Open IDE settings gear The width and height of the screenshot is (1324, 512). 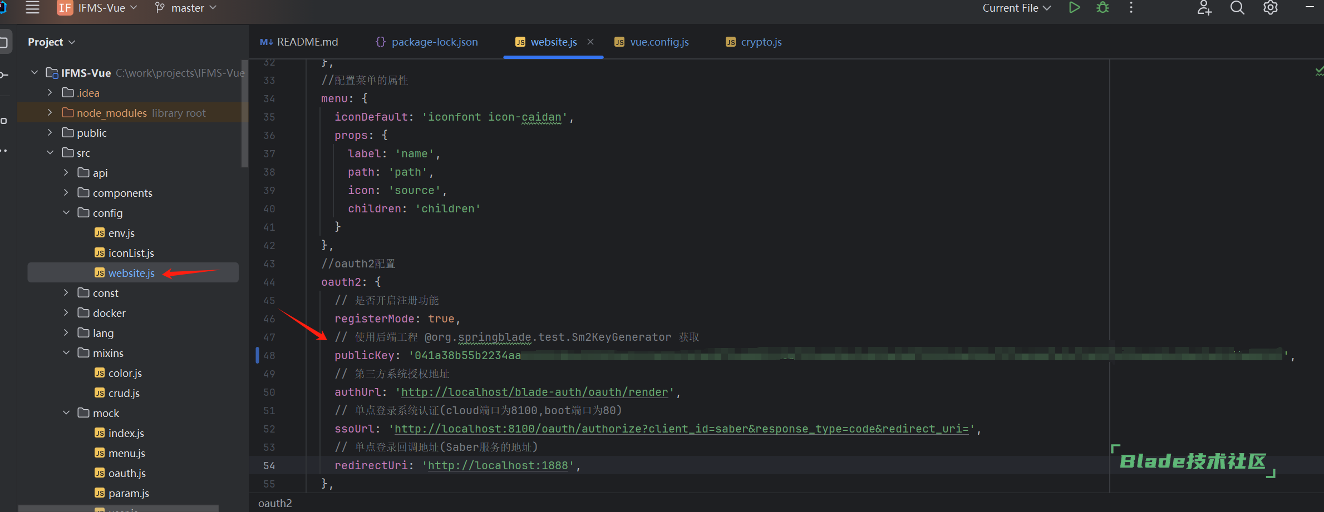tap(1271, 8)
